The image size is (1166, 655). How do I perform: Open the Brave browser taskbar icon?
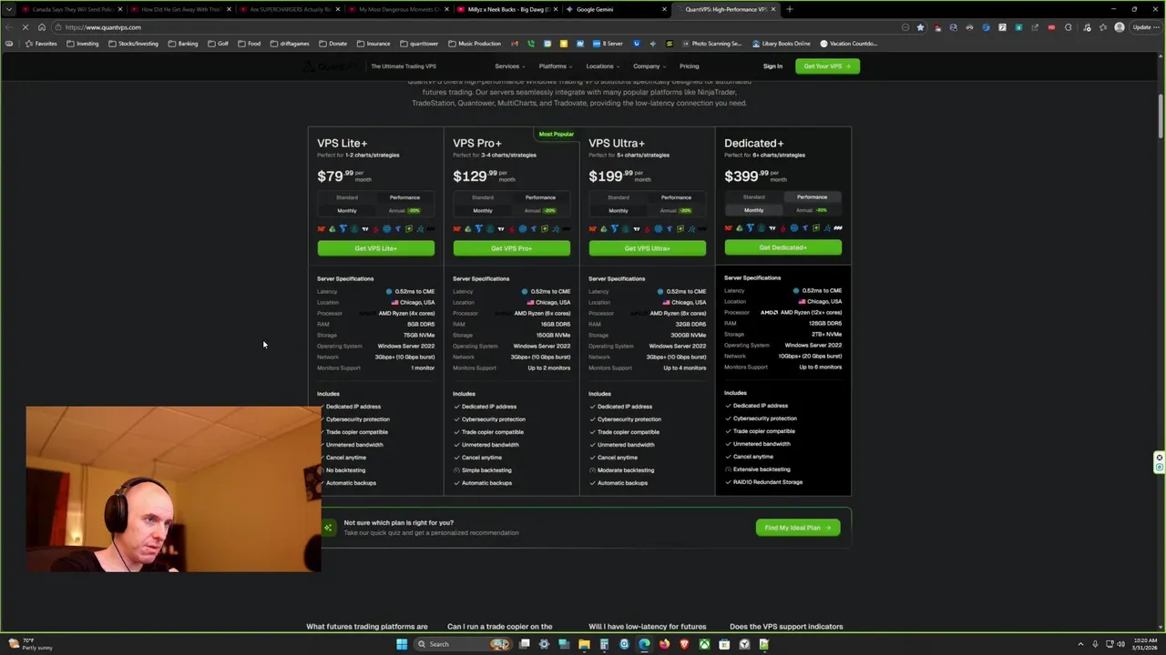(684, 644)
